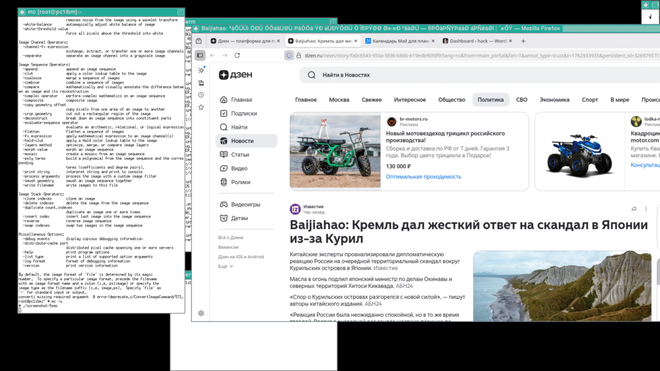This screenshot has height=371, width=660.
Task: Open 'Видеоигры' in the Dzen sidebar
Action: 246,204
